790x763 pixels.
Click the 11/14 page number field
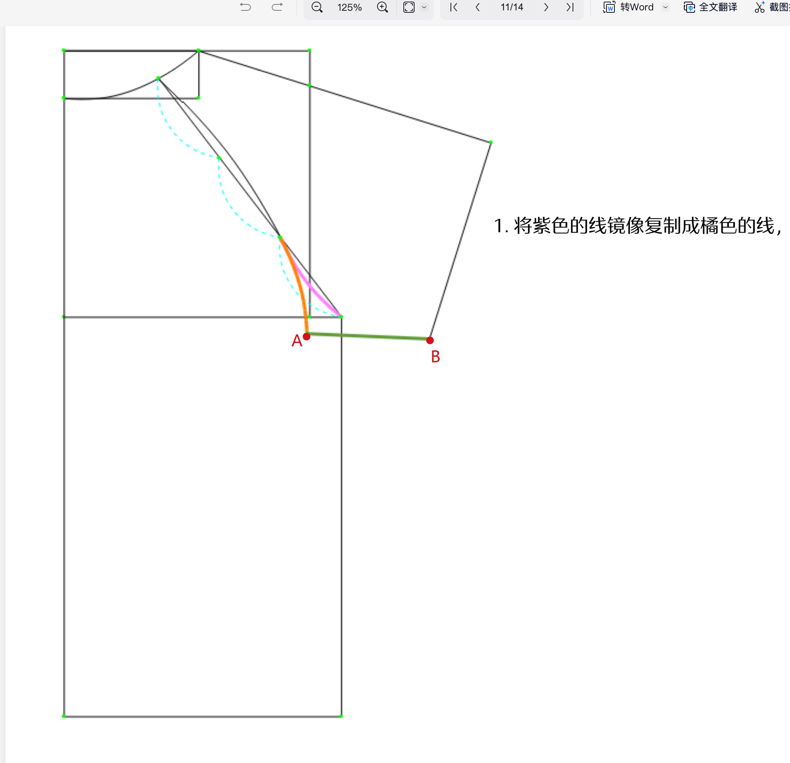pyautogui.click(x=512, y=7)
